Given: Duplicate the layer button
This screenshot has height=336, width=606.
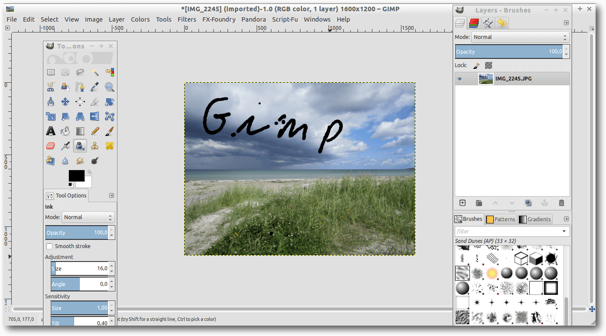Looking at the screenshot, I should pos(528,203).
